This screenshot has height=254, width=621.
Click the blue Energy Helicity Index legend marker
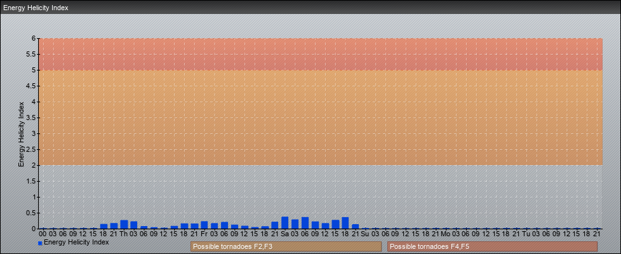coord(40,243)
